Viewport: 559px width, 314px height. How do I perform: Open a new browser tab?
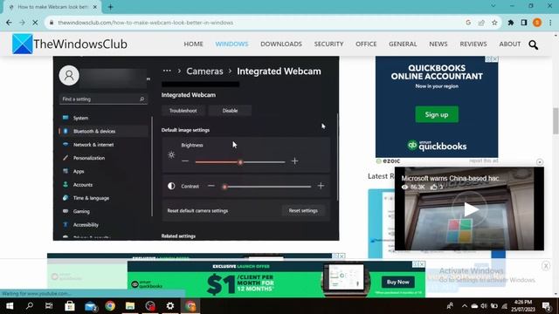coord(111,7)
